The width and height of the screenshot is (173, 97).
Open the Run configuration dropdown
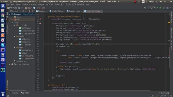click(x=151, y=8)
